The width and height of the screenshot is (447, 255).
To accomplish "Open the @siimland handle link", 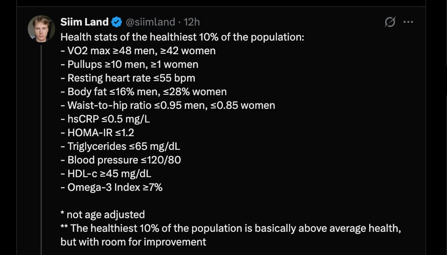I will tap(150, 22).
